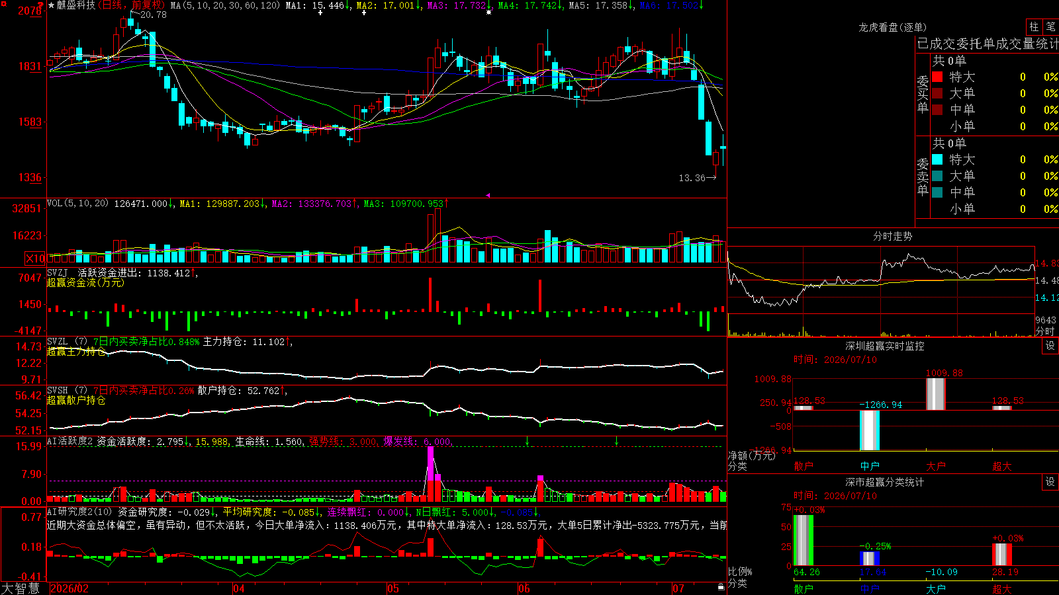Click the SVZL (7) indicator name
This screenshot has height=595, width=1059.
[67, 341]
